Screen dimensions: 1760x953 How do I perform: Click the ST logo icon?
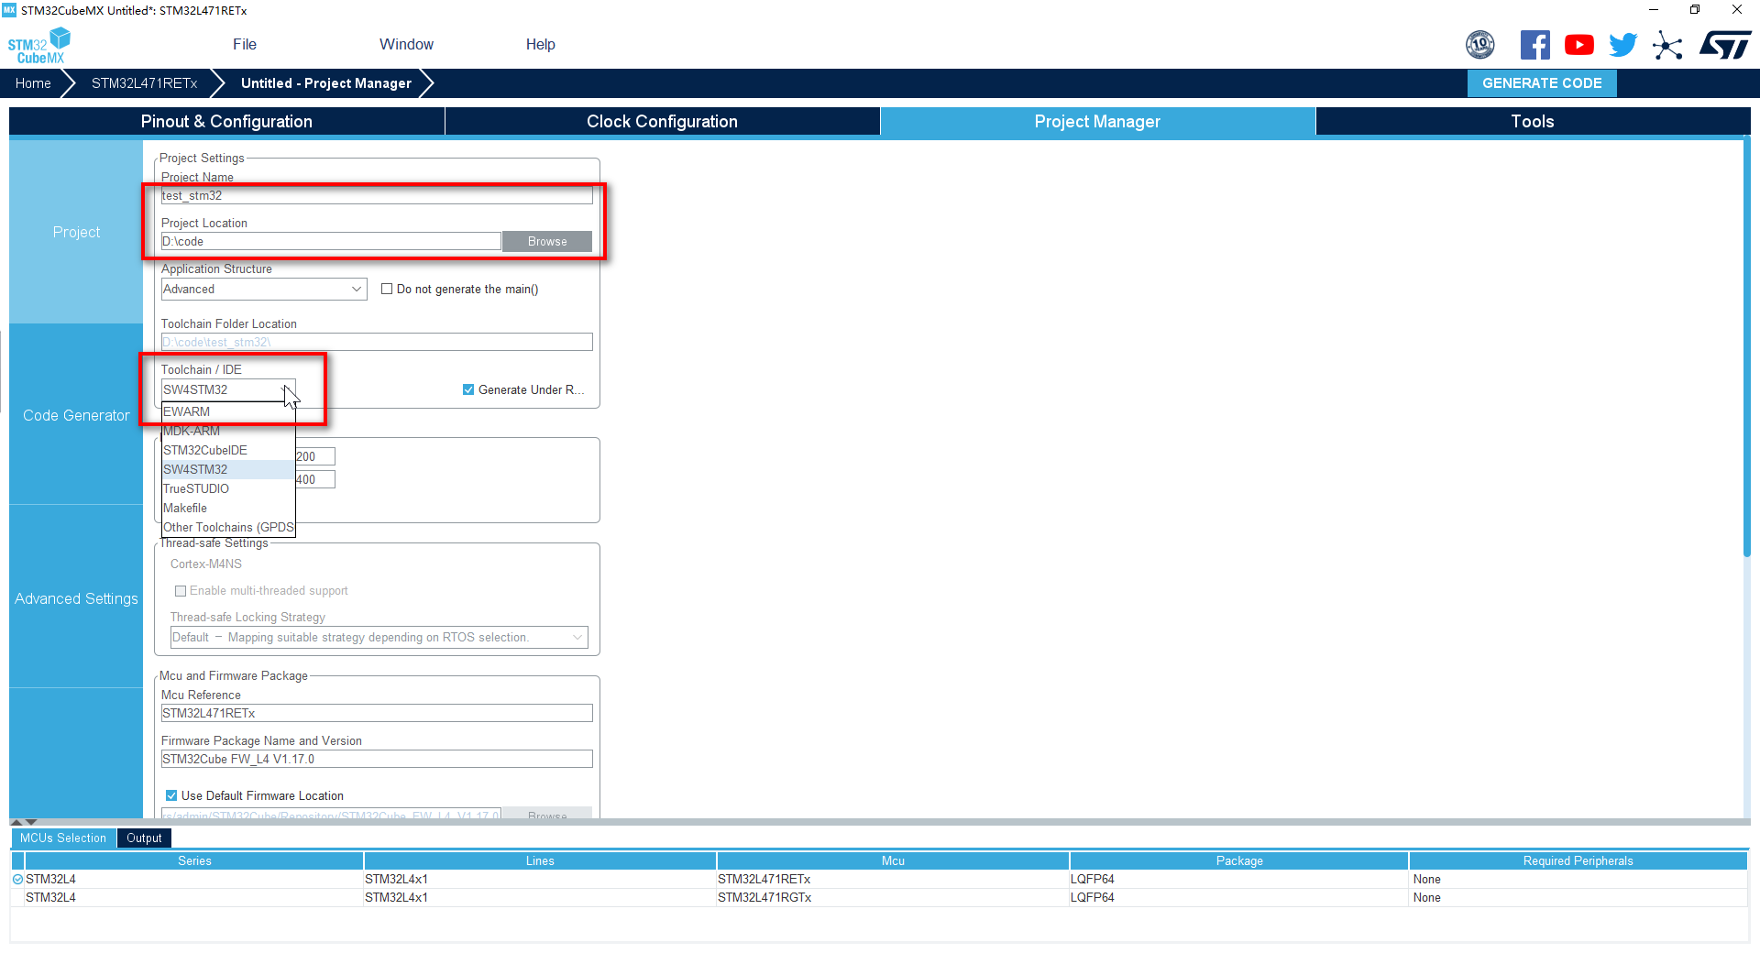pos(1724,45)
